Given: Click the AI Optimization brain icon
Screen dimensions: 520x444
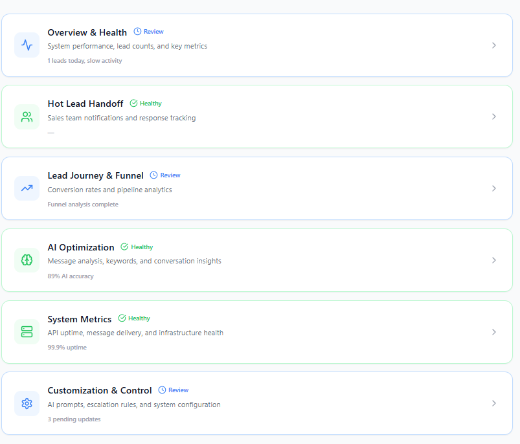Looking at the screenshot, I should tap(27, 260).
